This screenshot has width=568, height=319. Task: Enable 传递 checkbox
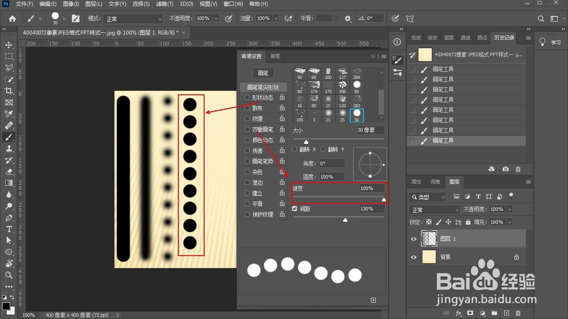coord(247,151)
